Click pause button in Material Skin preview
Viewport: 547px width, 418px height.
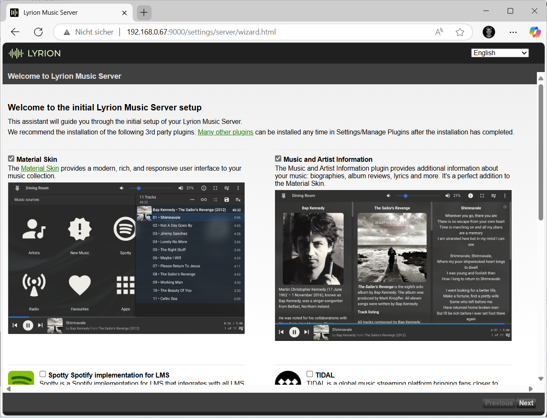28,325
